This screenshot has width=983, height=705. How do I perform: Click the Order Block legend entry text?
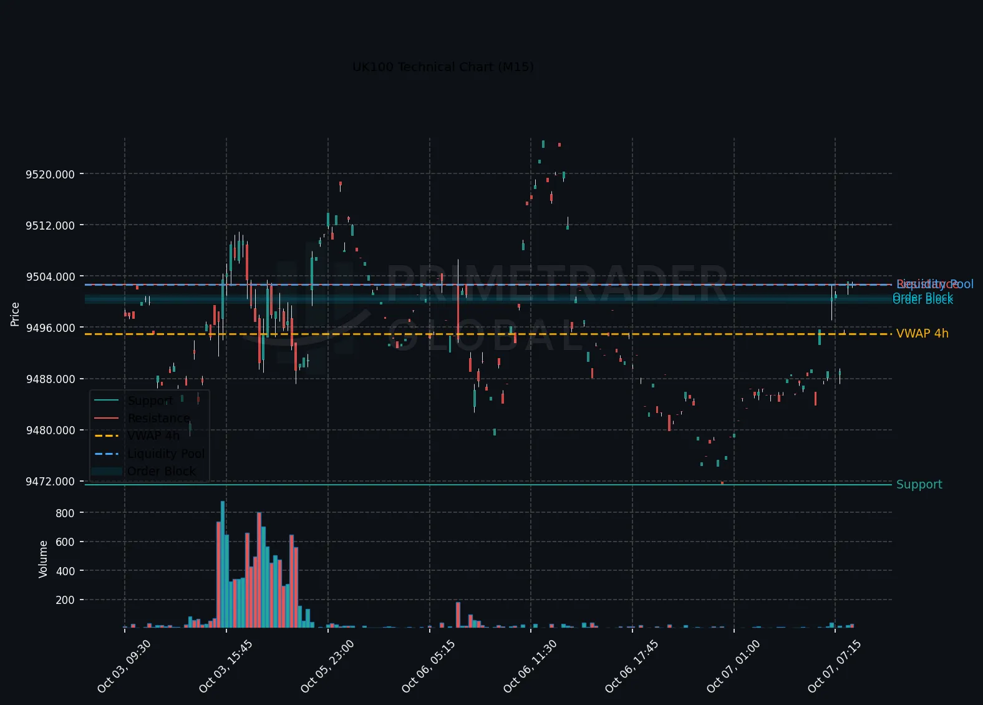pyautogui.click(x=162, y=471)
